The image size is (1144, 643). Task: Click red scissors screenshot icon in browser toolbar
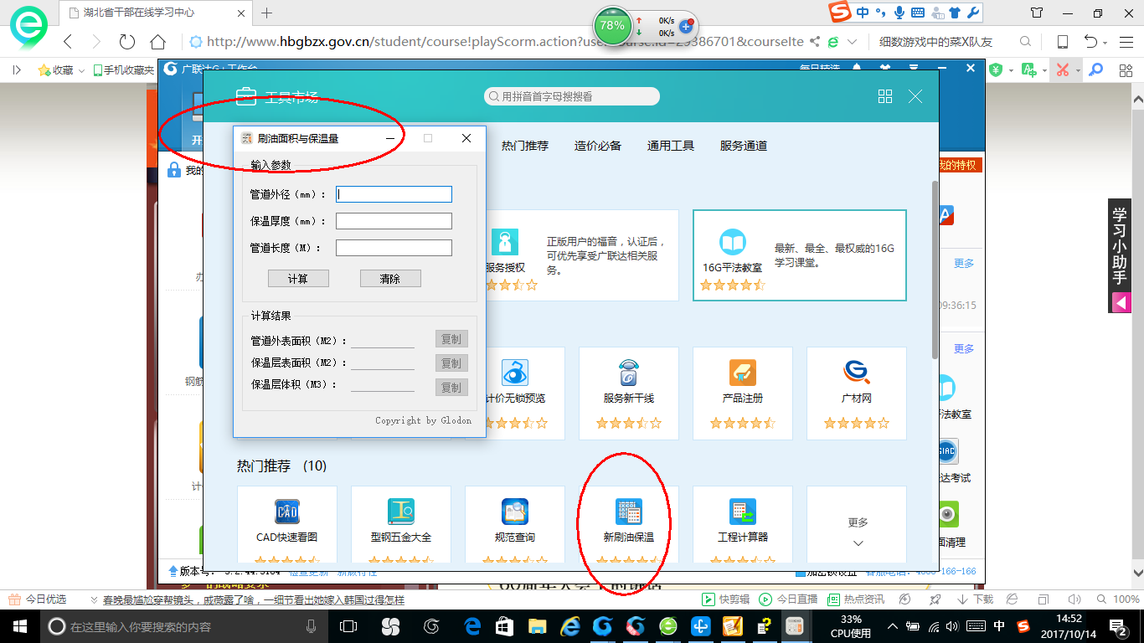(1063, 70)
